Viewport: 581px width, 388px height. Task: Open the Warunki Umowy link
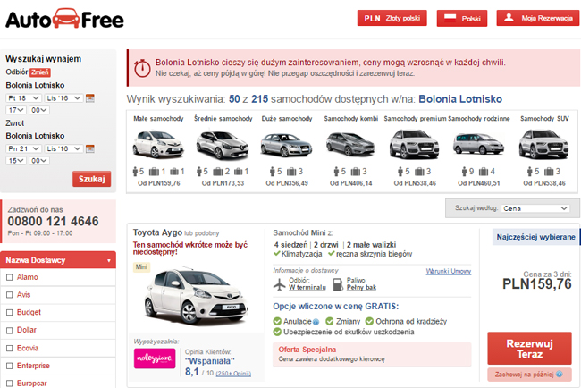click(x=449, y=271)
